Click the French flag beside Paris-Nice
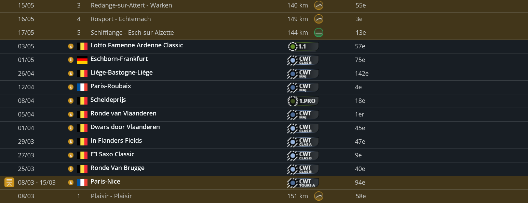Viewport: 528px width, 203px height. 82,183
